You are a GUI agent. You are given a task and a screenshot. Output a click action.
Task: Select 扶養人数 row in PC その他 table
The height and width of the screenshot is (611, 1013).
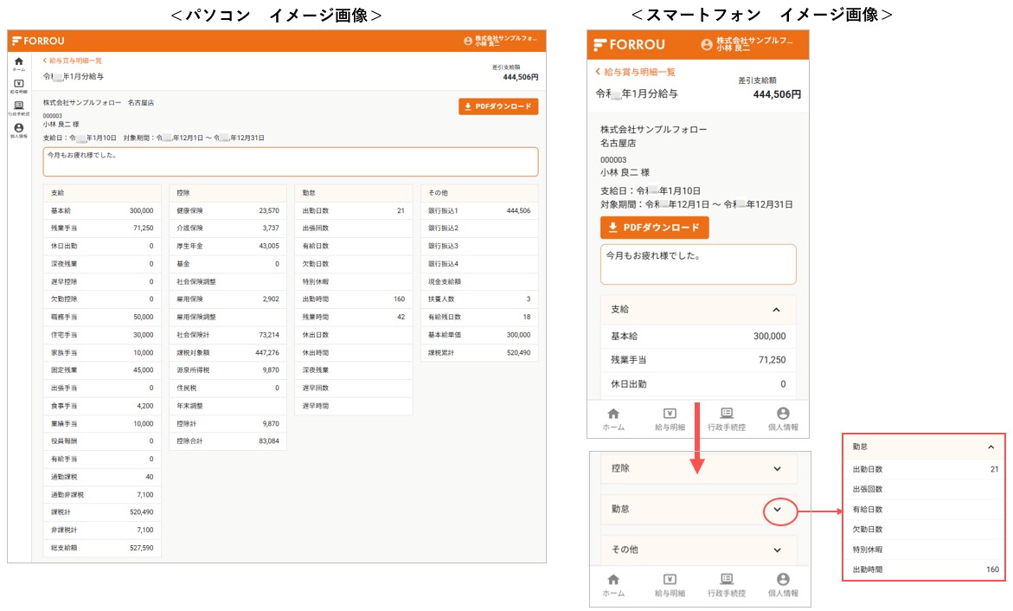click(x=479, y=299)
